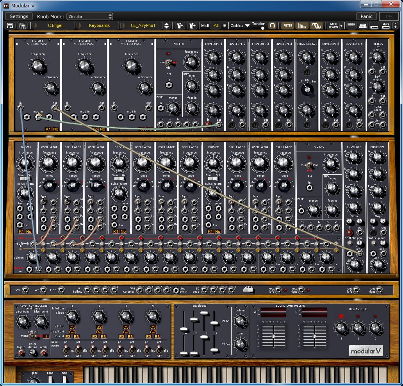This screenshot has width=403, height=386.
Task: Flip the first prt porta switch
Action: 78,350
